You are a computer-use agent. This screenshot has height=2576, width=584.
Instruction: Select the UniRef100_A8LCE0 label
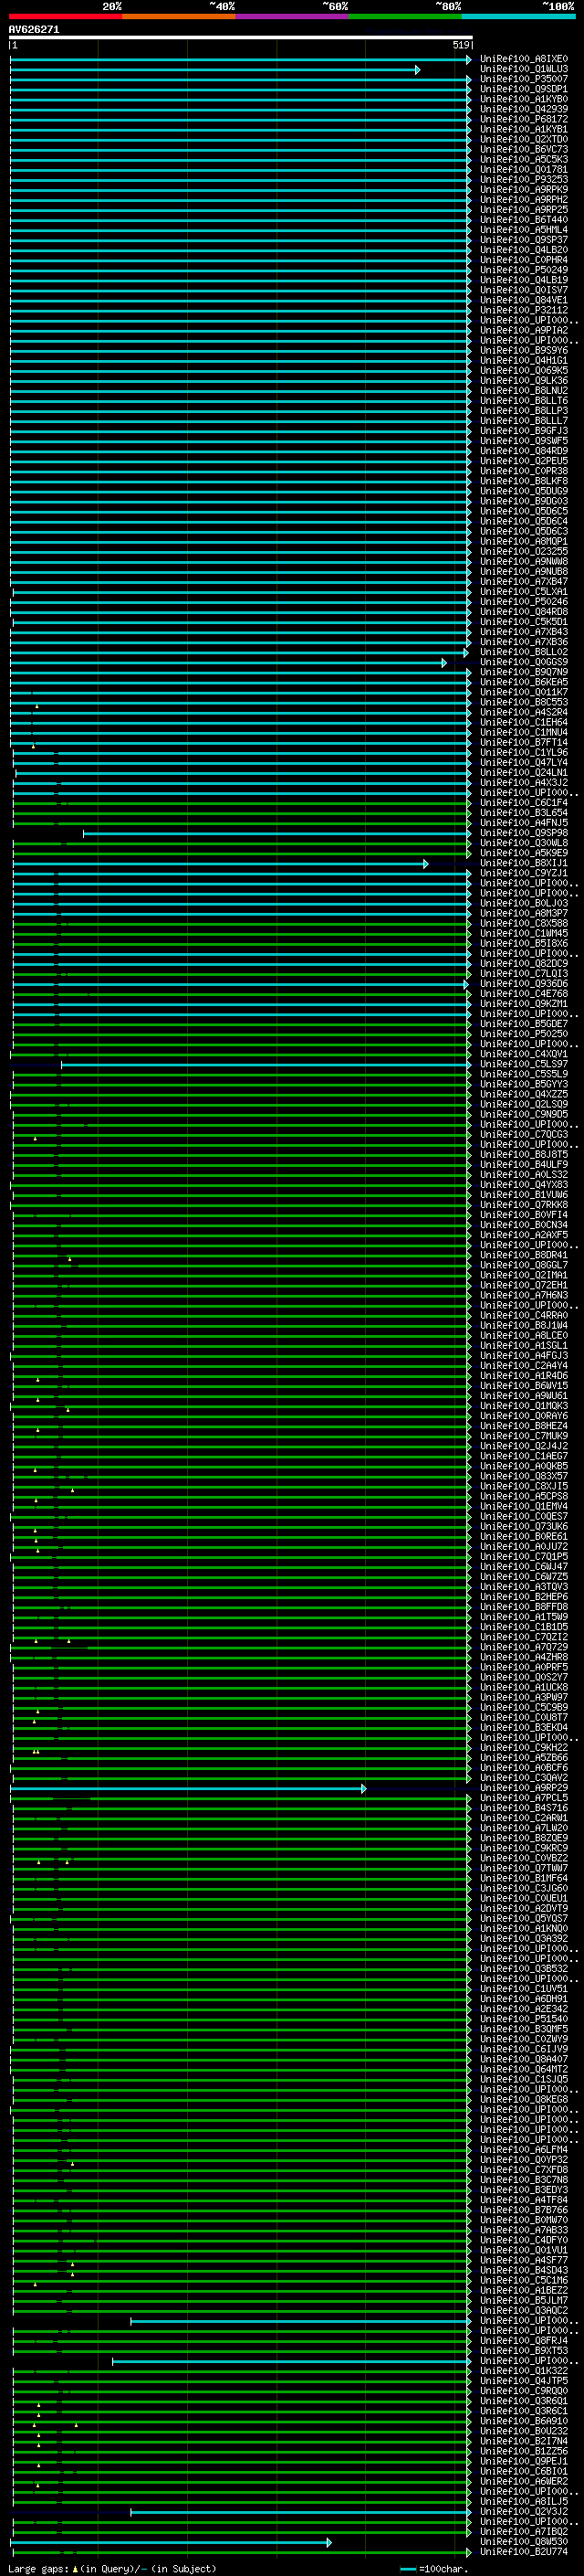click(524, 1336)
